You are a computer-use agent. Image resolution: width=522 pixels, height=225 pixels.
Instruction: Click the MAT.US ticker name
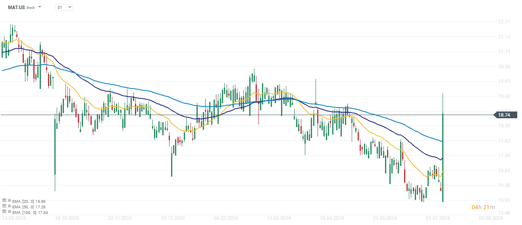tap(16, 7)
